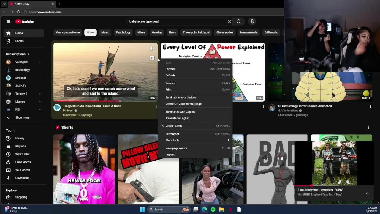Image resolution: width=380 pixels, height=214 pixels.
Task: Open Watch later list
Action: [x=24, y=154]
